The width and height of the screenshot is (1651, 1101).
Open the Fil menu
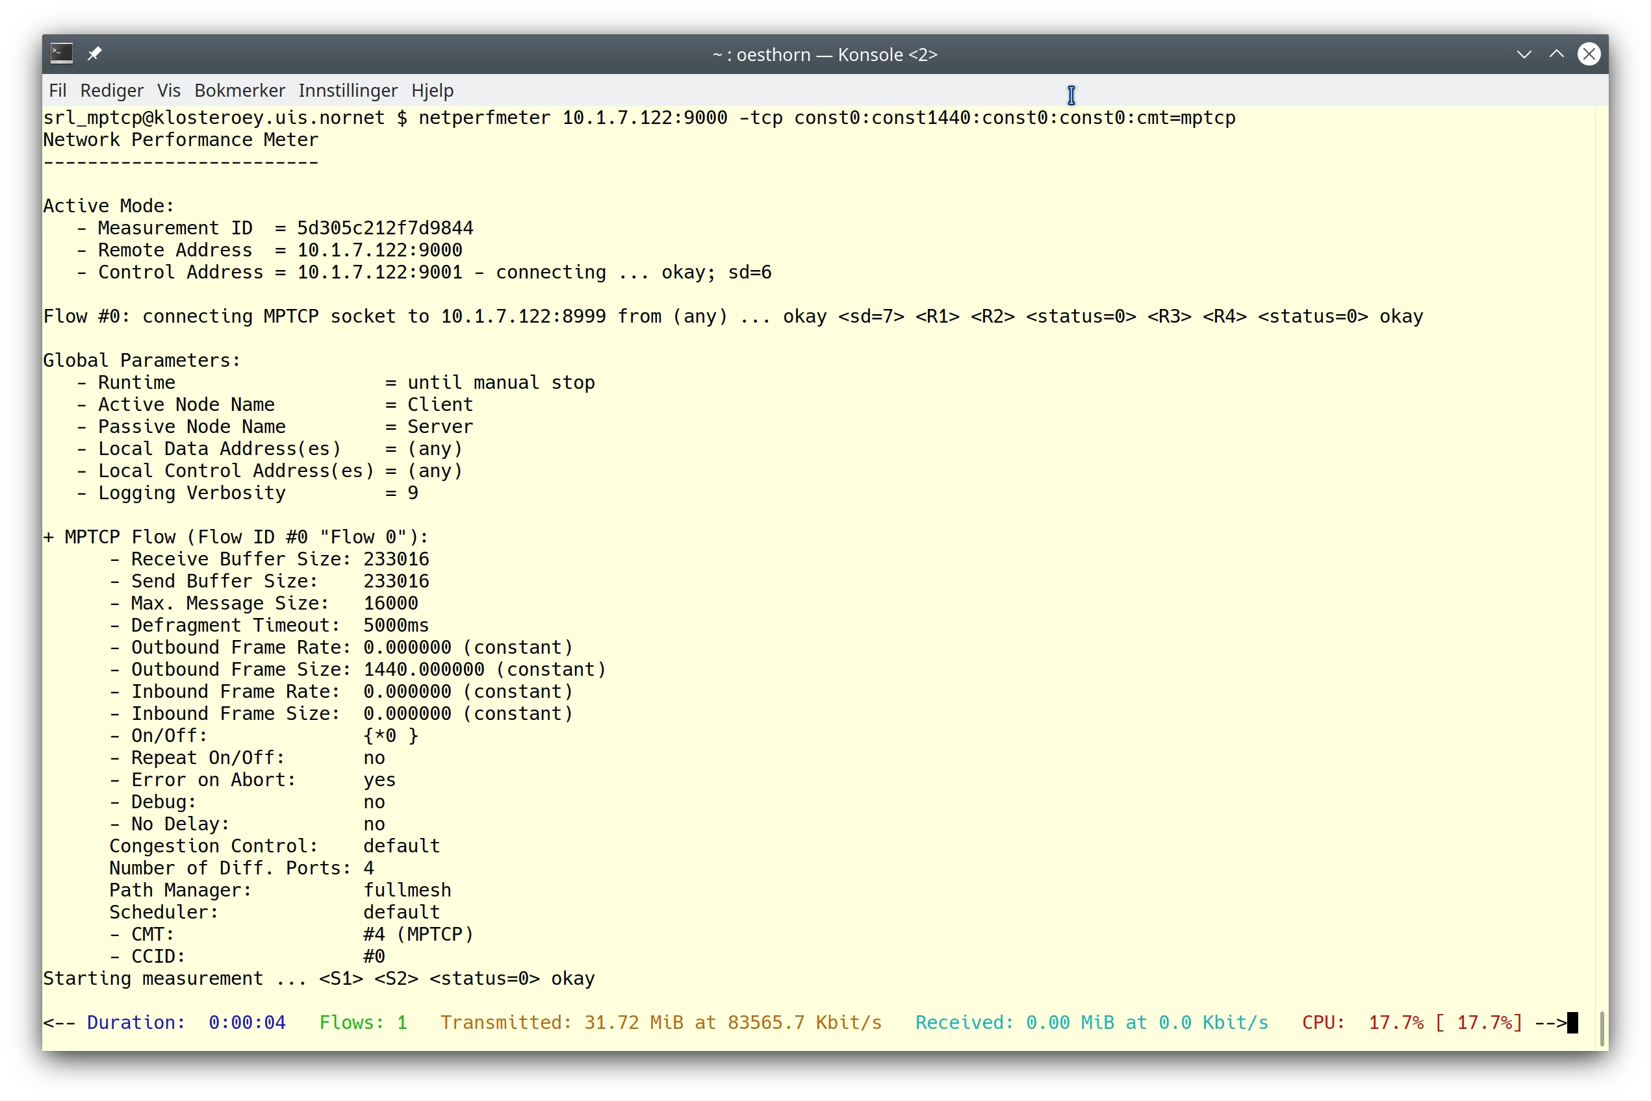click(58, 91)
